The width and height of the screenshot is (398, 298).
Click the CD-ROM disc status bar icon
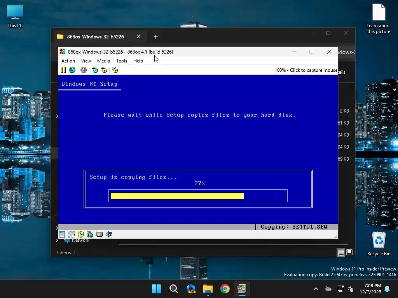click(81, 234)
